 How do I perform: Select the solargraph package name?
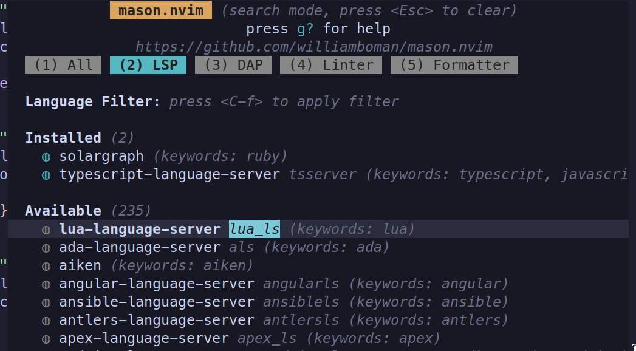point(101,157)
